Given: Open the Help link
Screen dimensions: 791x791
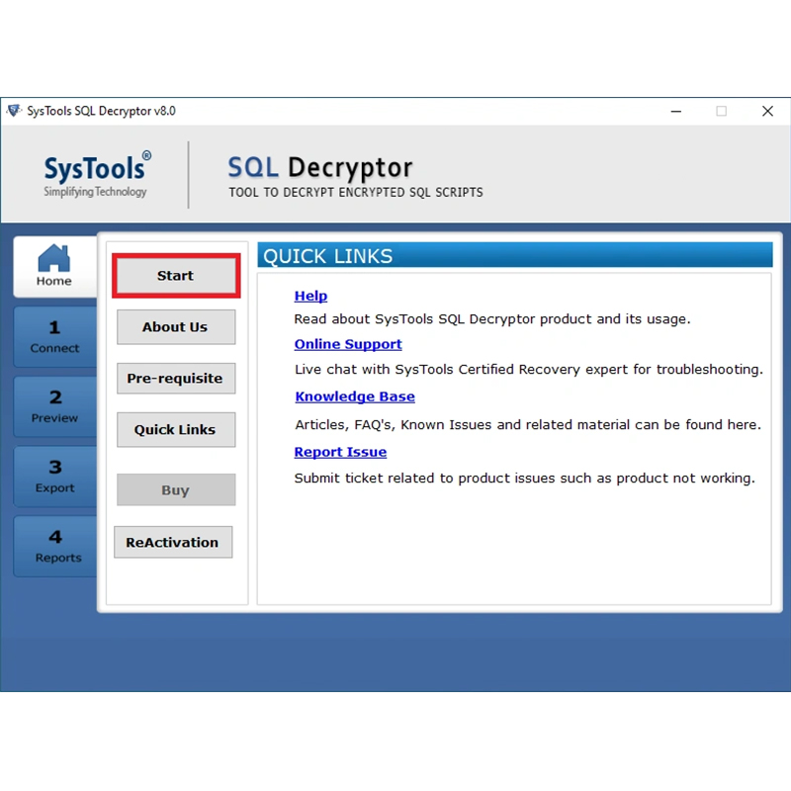Looking at the screenshot, I should tap(310, 296).
